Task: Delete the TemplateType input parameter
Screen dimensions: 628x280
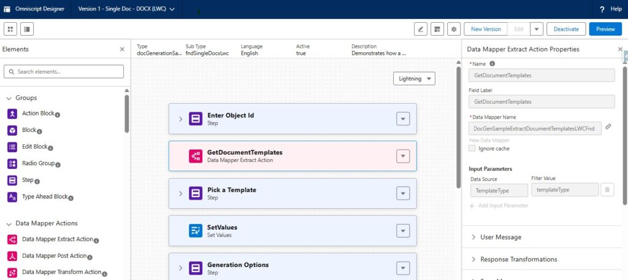Action: pyautogui.click(x=607, y=190)
